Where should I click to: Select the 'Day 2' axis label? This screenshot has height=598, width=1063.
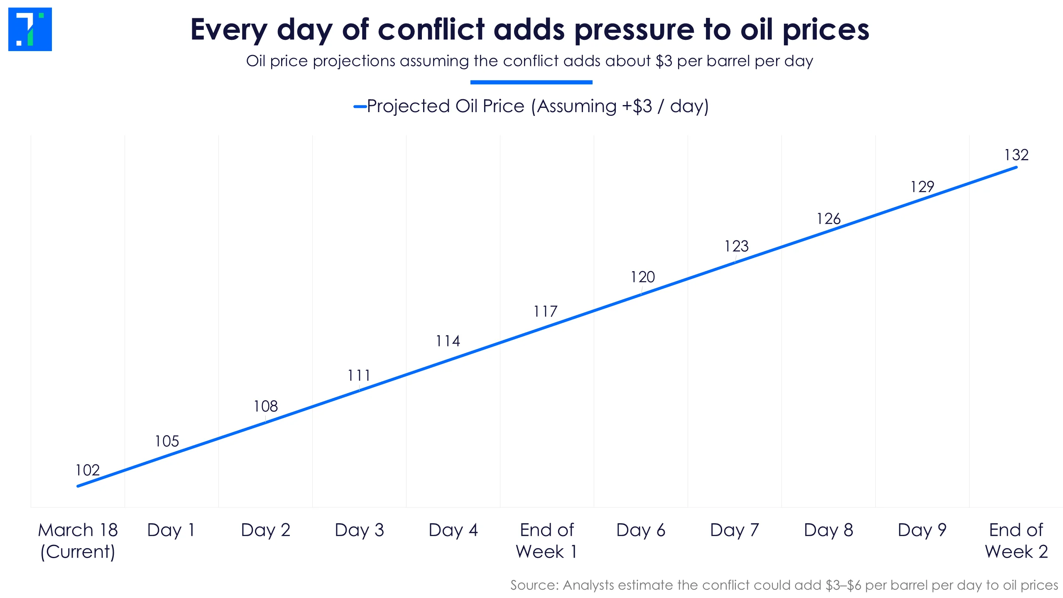(x=265, y=530)
